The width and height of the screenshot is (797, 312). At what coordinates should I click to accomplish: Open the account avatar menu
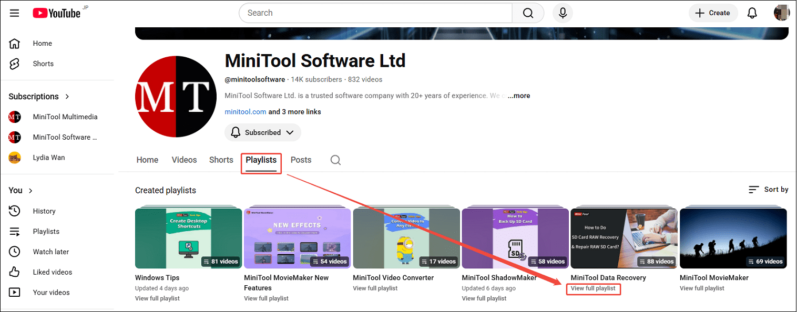point(782,13)
